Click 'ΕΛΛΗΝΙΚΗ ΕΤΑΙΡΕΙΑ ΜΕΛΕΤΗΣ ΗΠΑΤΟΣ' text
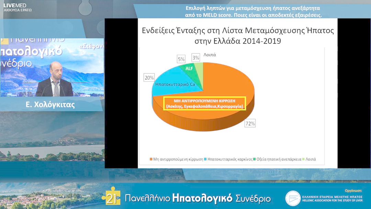The image size is (371, 209). point(333,197)
